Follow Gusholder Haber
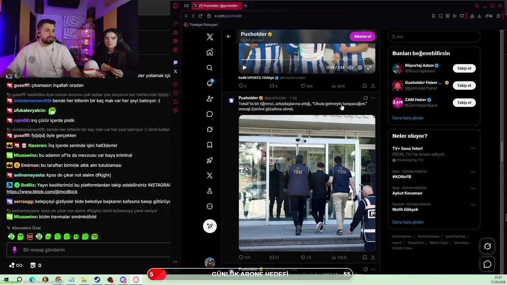Viewport: 507px width, 285px height. [464, 85]
